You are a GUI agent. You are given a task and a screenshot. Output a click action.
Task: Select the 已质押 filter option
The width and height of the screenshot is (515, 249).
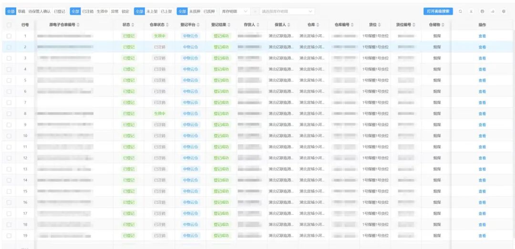208,11
